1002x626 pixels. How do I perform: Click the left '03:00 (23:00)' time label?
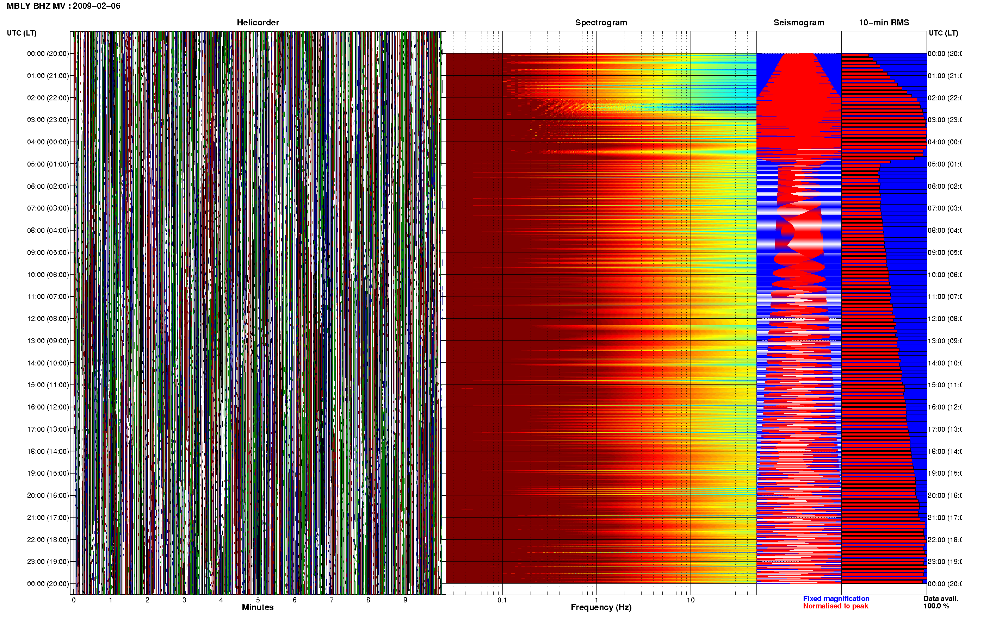point(48,120)
